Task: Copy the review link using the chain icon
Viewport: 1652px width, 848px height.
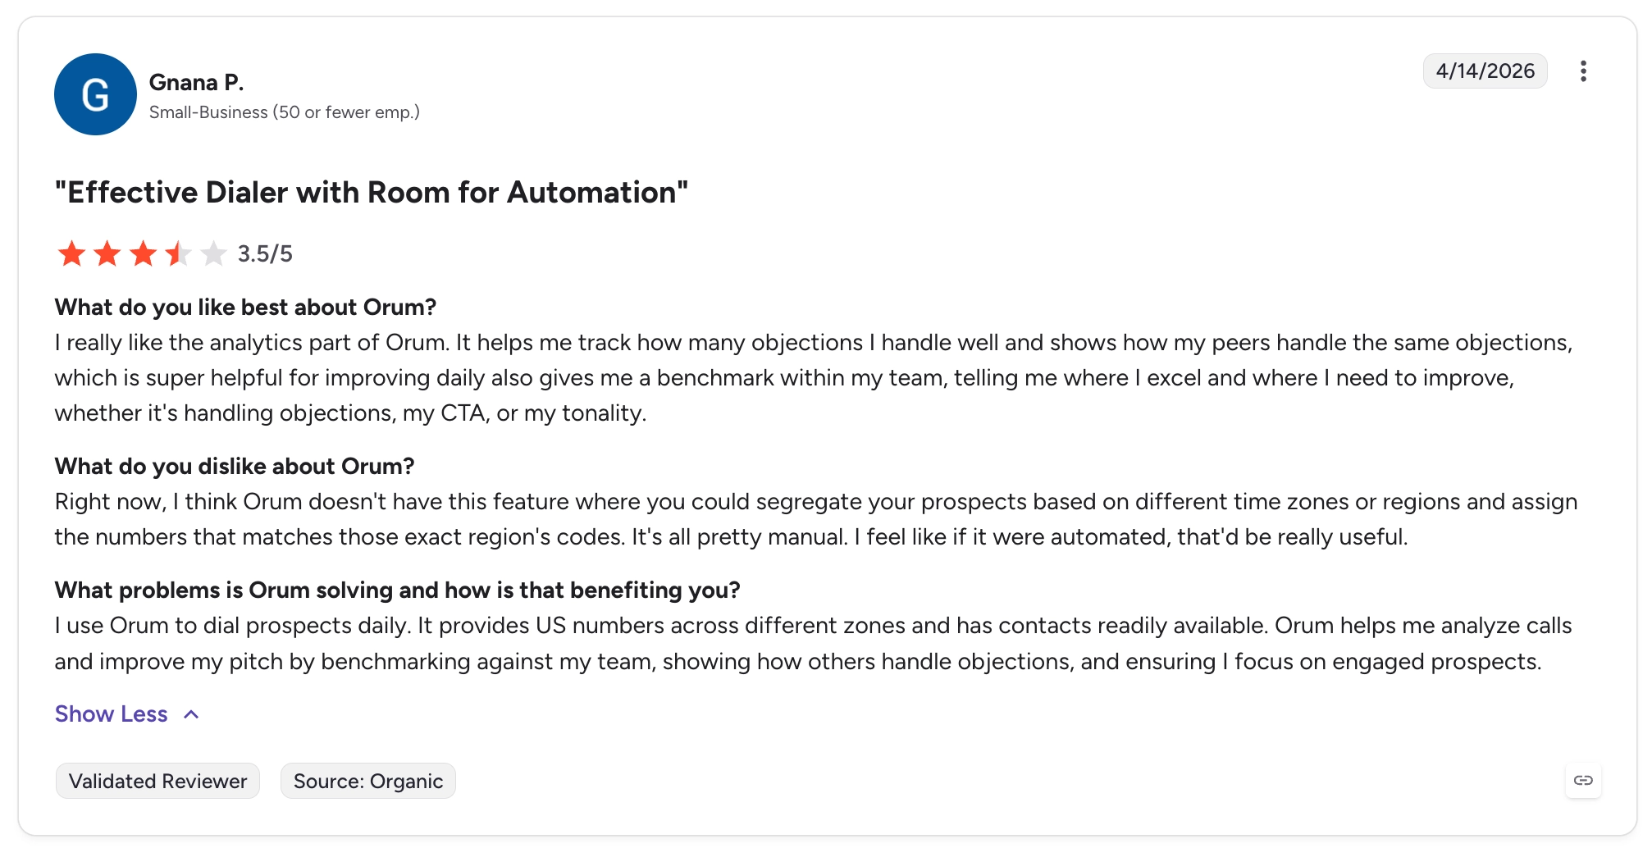Action: pos(1583,780)
